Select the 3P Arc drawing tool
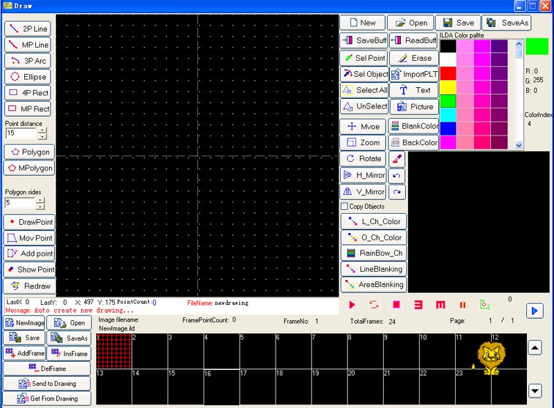 click(x=28, y=61)
